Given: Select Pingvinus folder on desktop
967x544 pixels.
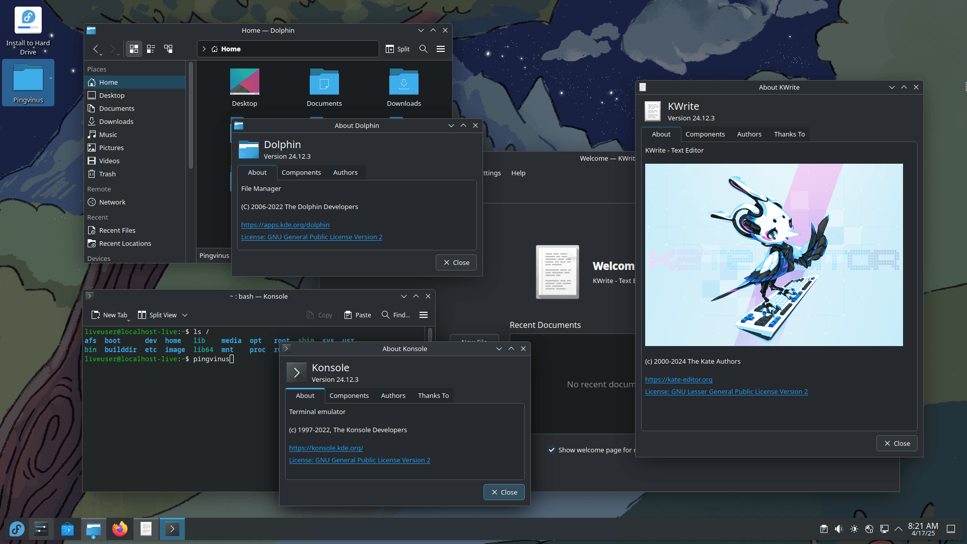Looking at the screenshot, I should pos(28,83).
